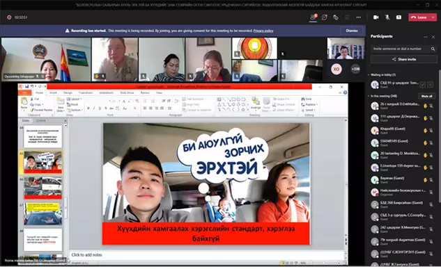The width and height of the screenshot is (441, 269).
Task: Click Cut in the Clipboard group
Action: coord(35,99)
